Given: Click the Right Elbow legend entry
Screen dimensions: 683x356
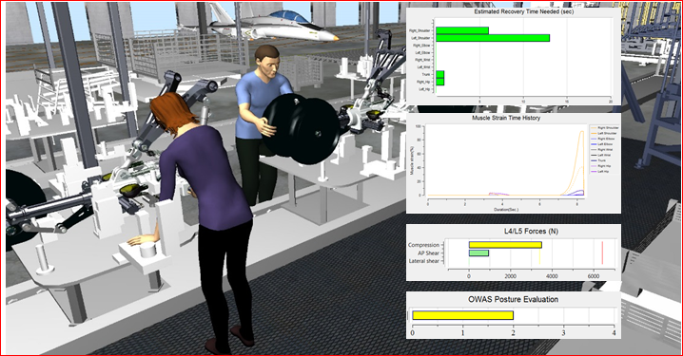Looking at the screenshot, I should point(602,139).
